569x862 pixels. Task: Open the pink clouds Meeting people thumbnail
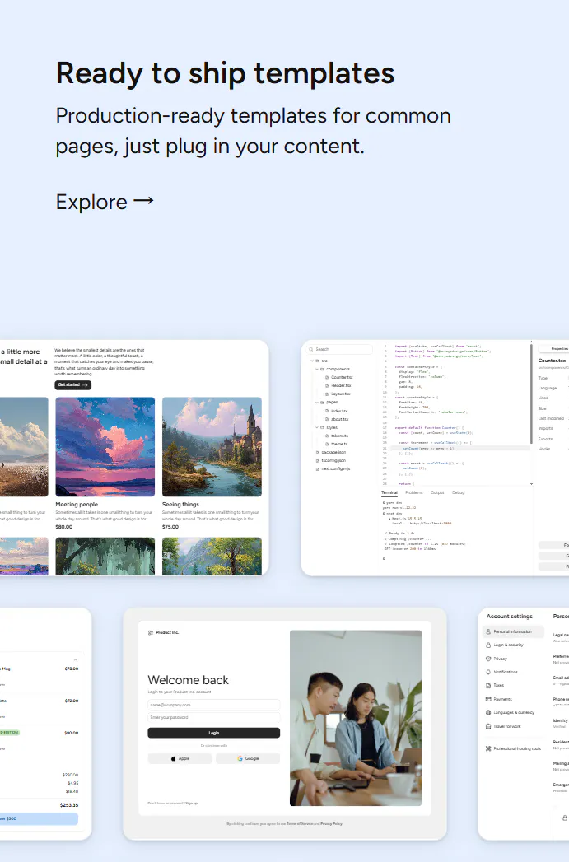[x=105, y=447]
